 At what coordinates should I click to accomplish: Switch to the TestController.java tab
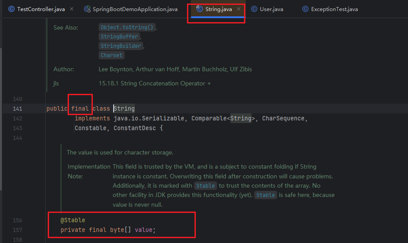click(41, 9)
